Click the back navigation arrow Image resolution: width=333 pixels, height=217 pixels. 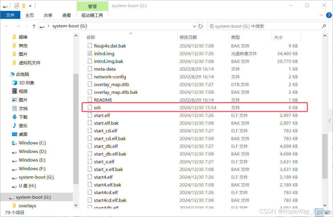(7, 26)
